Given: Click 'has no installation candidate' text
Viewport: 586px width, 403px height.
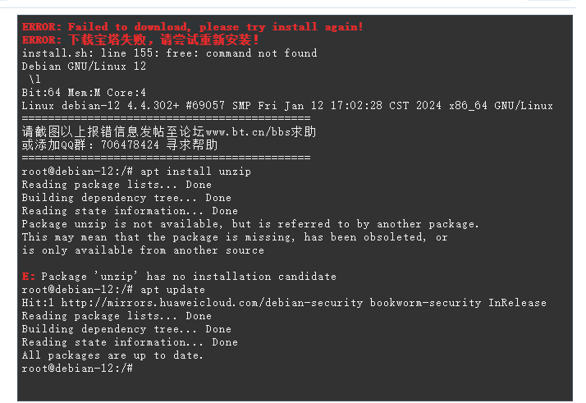Looking at the screenshot, I should tap(241, 277).
